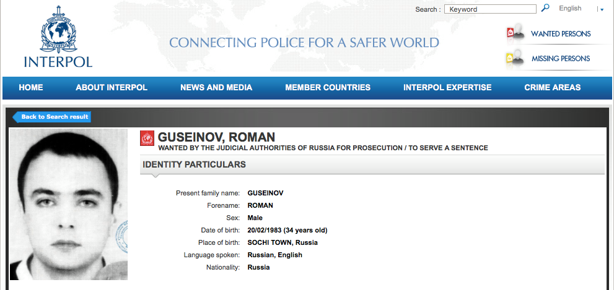Click the IDENTITY PARTICULARS section header
Viewport: 614px width, 290px height.
372,164
